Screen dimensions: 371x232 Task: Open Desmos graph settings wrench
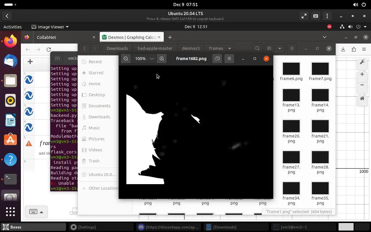coord(362,62)
